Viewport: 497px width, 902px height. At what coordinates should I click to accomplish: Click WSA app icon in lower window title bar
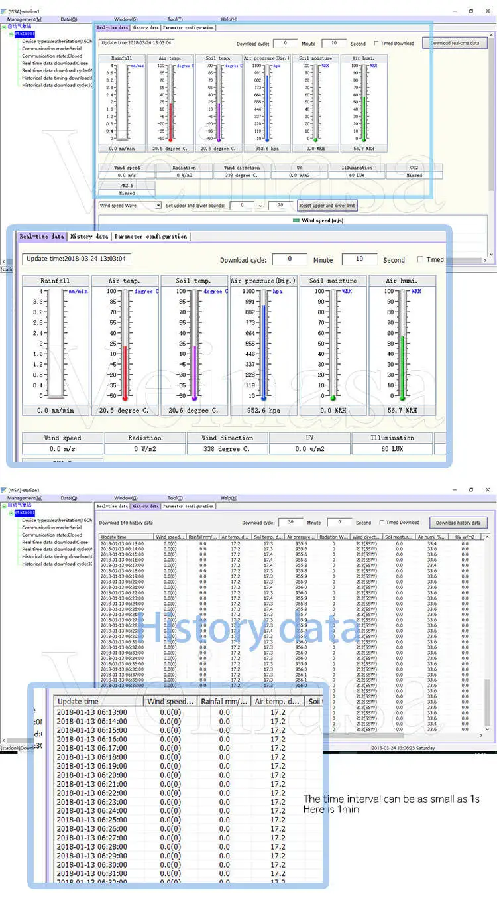click(x=4, y=490)
